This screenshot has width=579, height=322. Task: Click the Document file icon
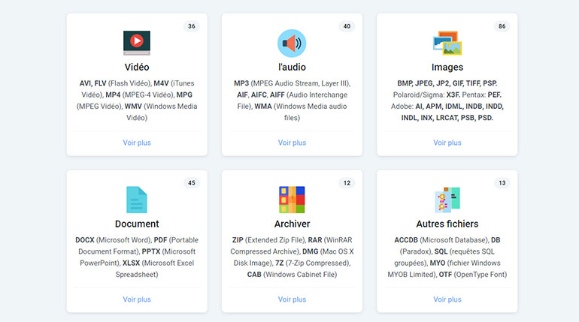(137, 200)
